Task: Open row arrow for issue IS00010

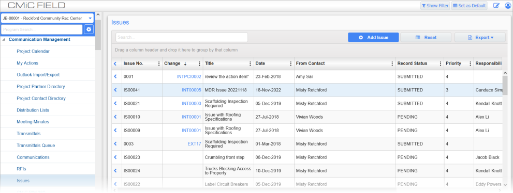Action: [x=115, y=117]
